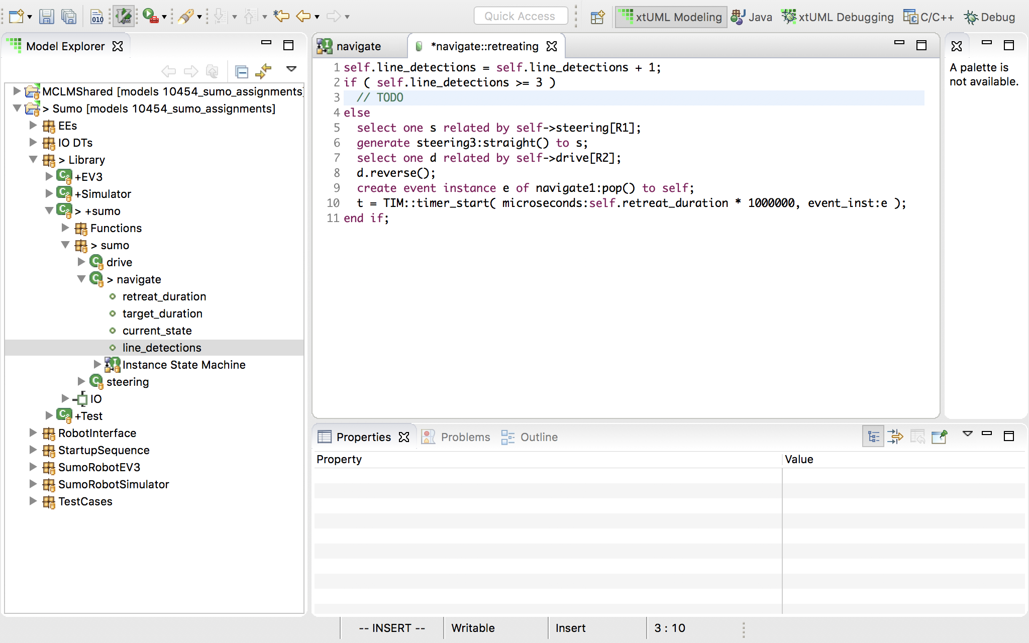Open the Outline tab
Image resolution: width=1029 pixels, height=643 pixels.
(x=529, y=437)
